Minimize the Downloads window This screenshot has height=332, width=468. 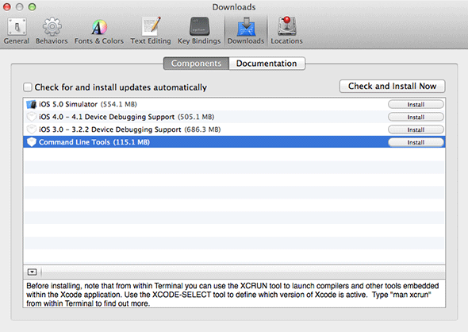point(19,6)
